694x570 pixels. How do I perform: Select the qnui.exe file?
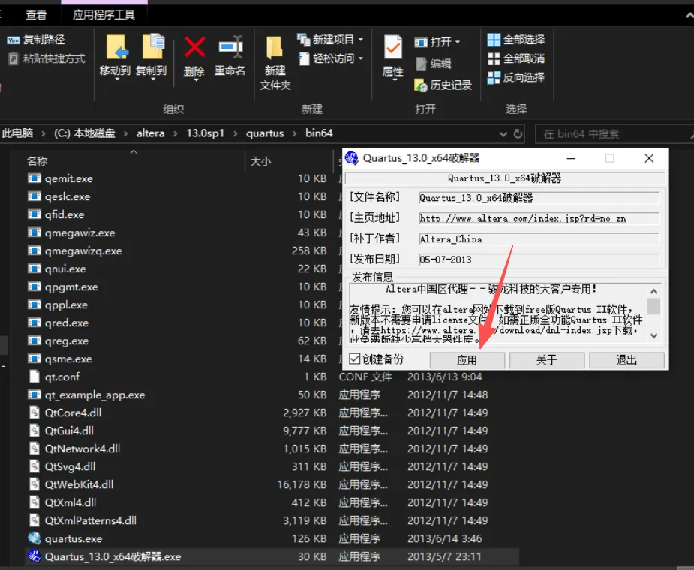point(65,268)
